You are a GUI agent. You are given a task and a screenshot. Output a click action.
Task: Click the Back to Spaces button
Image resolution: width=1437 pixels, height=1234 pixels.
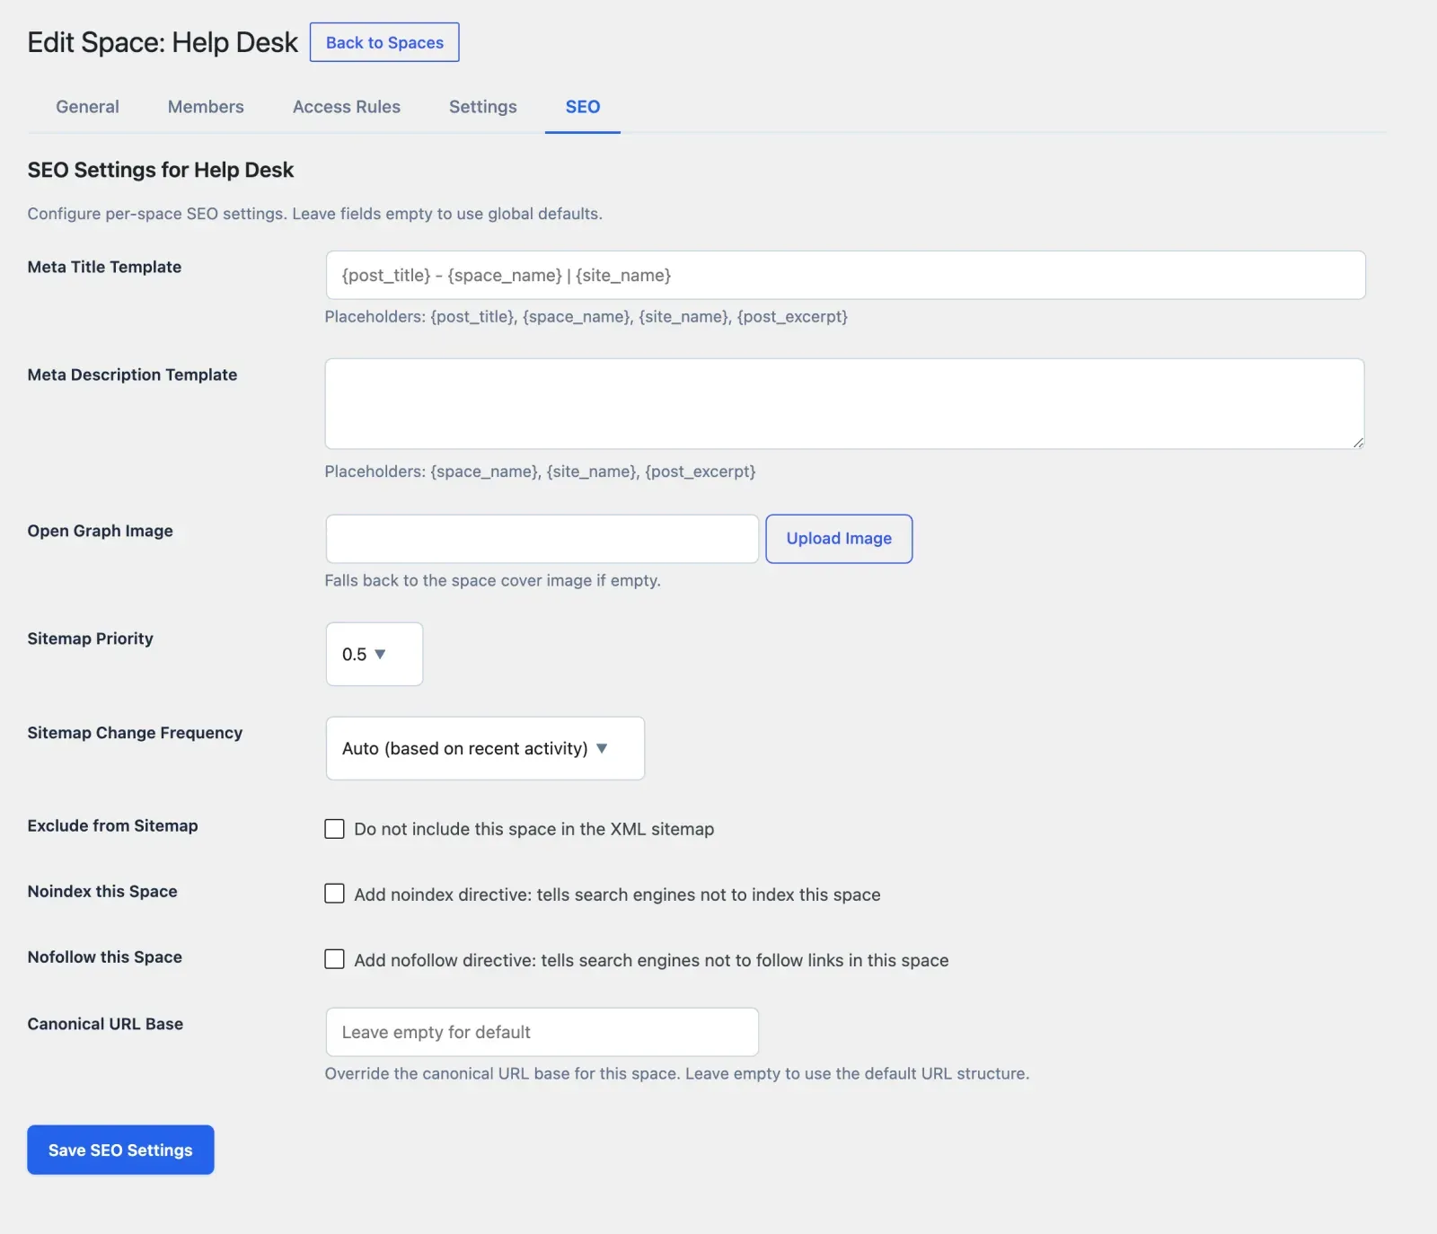tap(384, 42)
